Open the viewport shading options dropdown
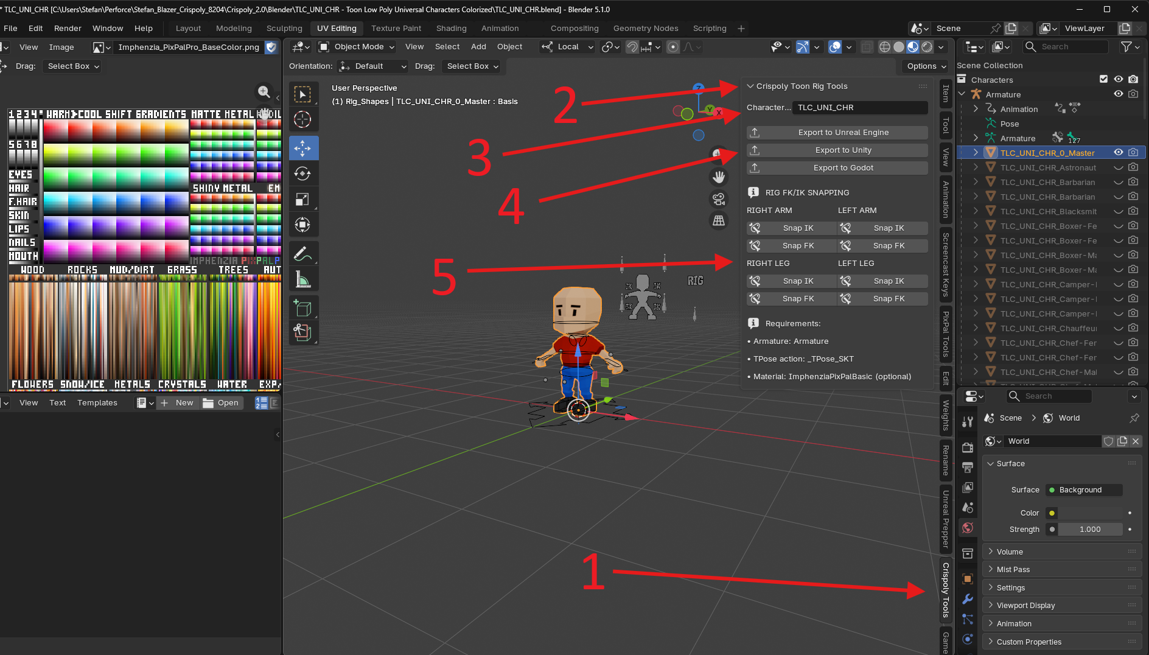The height and width of the screenshot is (655, 1149). [x=941, y=47]
